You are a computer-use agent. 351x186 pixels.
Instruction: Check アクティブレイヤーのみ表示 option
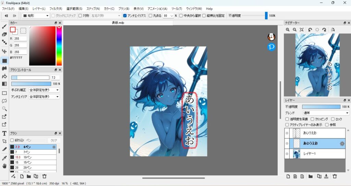tap(287, 125)
